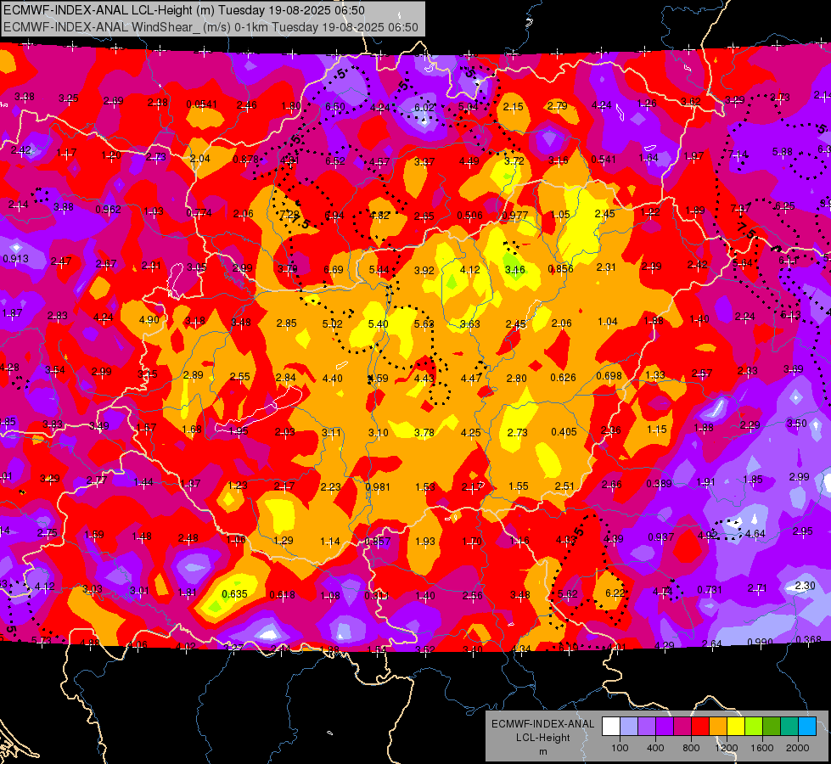Image resolution: width=831 pixels, height=764 pixels.
Task: Click the WindShear 0-1km title line
Action: pyautogui.click(x=211, y=27)
